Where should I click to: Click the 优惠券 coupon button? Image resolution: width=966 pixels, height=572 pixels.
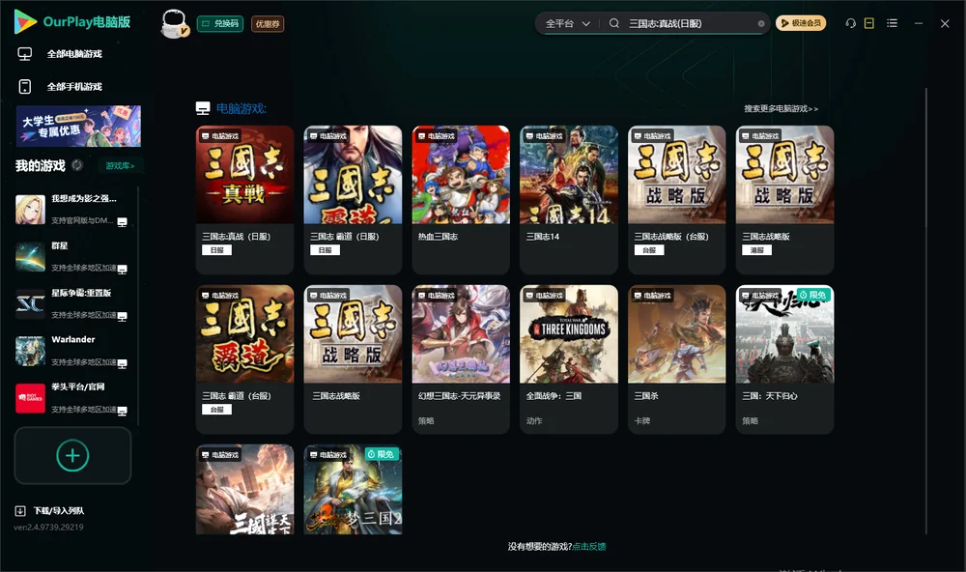268,23
